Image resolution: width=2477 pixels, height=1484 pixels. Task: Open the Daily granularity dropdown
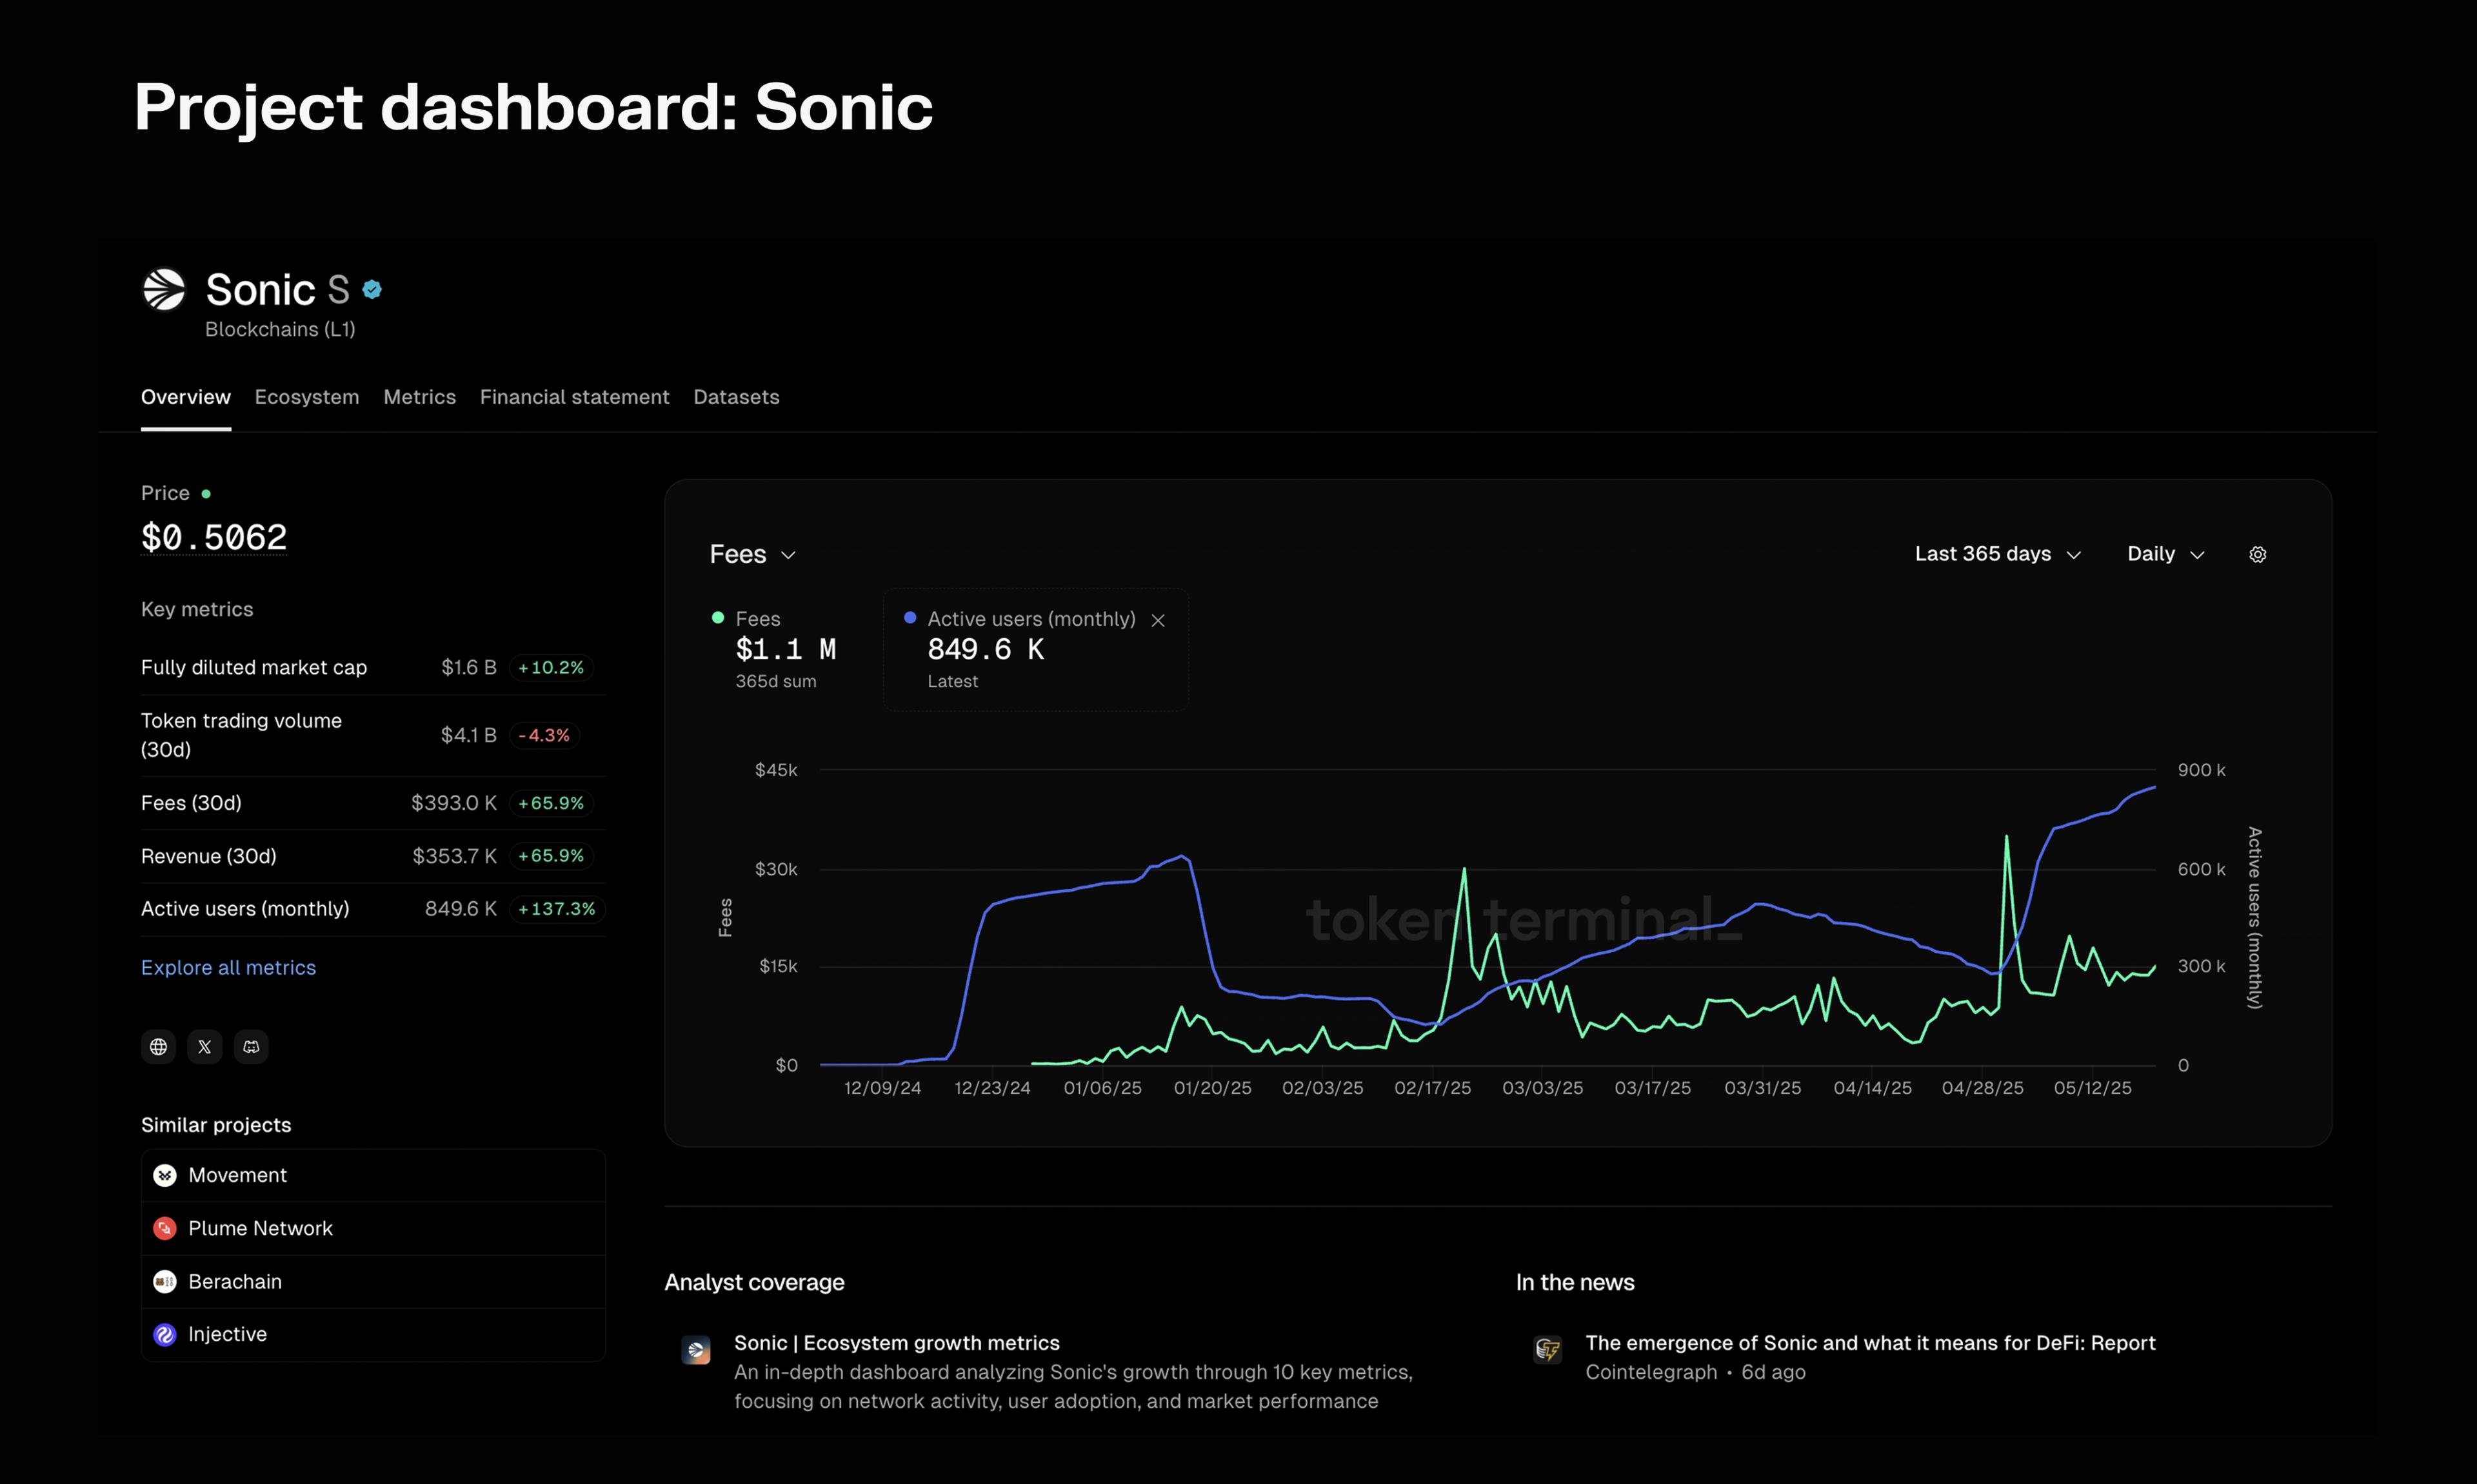[2165, 554]
